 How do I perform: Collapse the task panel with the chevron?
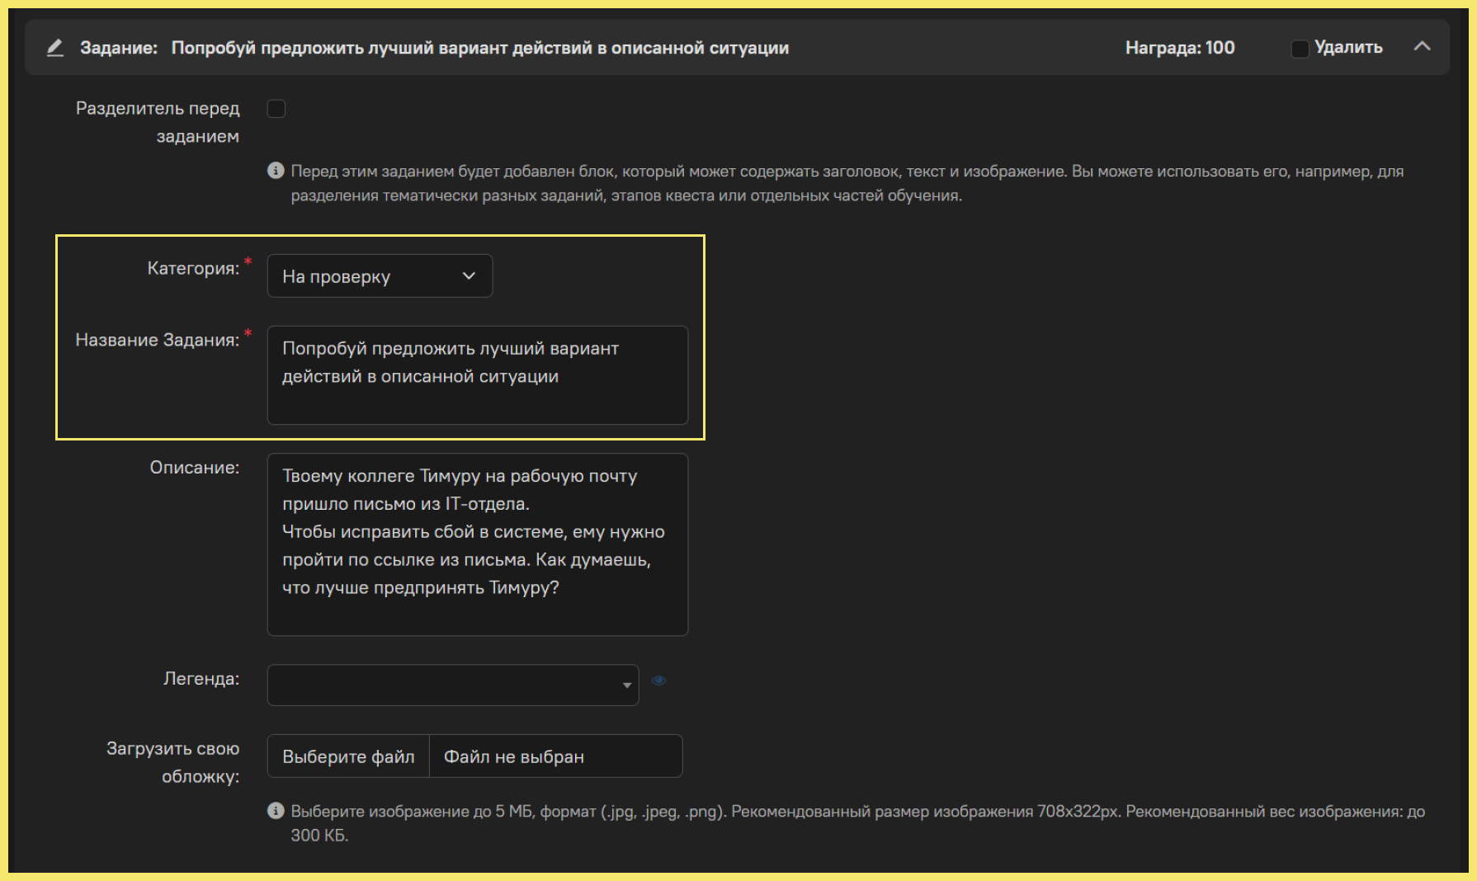(x=1422, y=47)
